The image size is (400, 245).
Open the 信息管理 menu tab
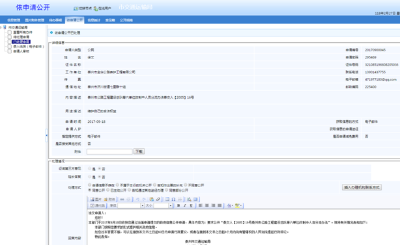[x=14, y=20]
